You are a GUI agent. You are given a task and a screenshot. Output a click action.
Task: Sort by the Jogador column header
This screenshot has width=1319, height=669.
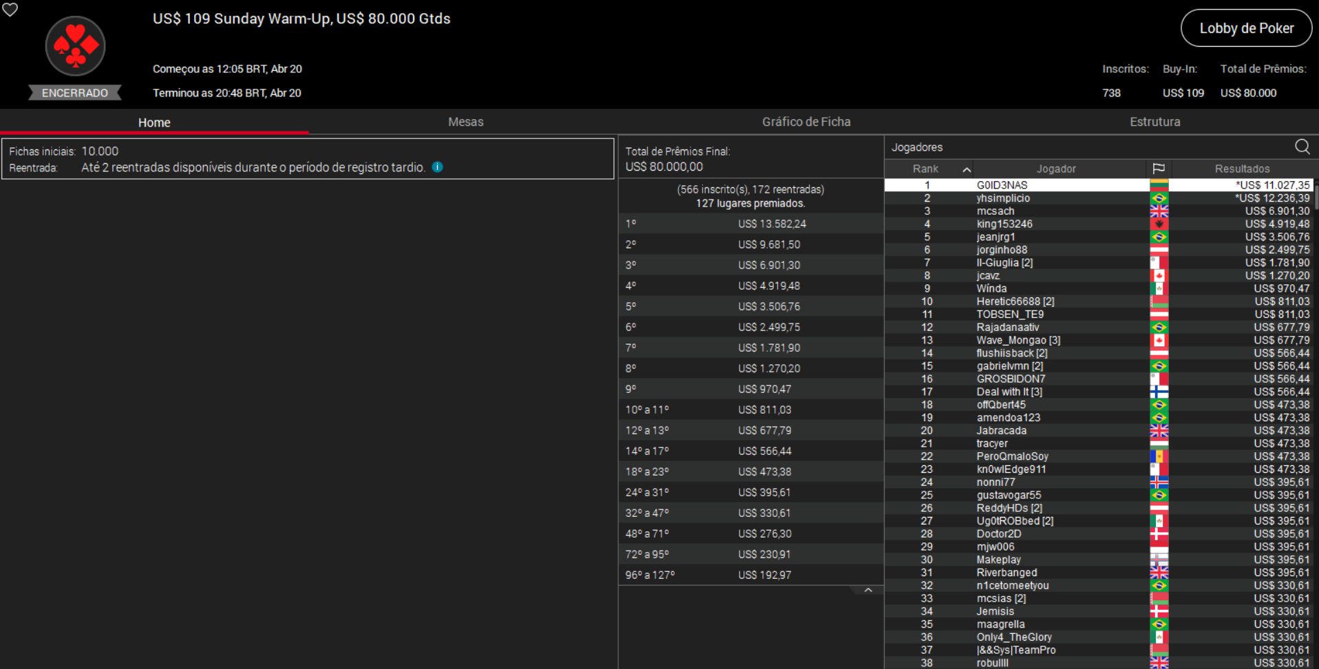tap(1056, 169)
